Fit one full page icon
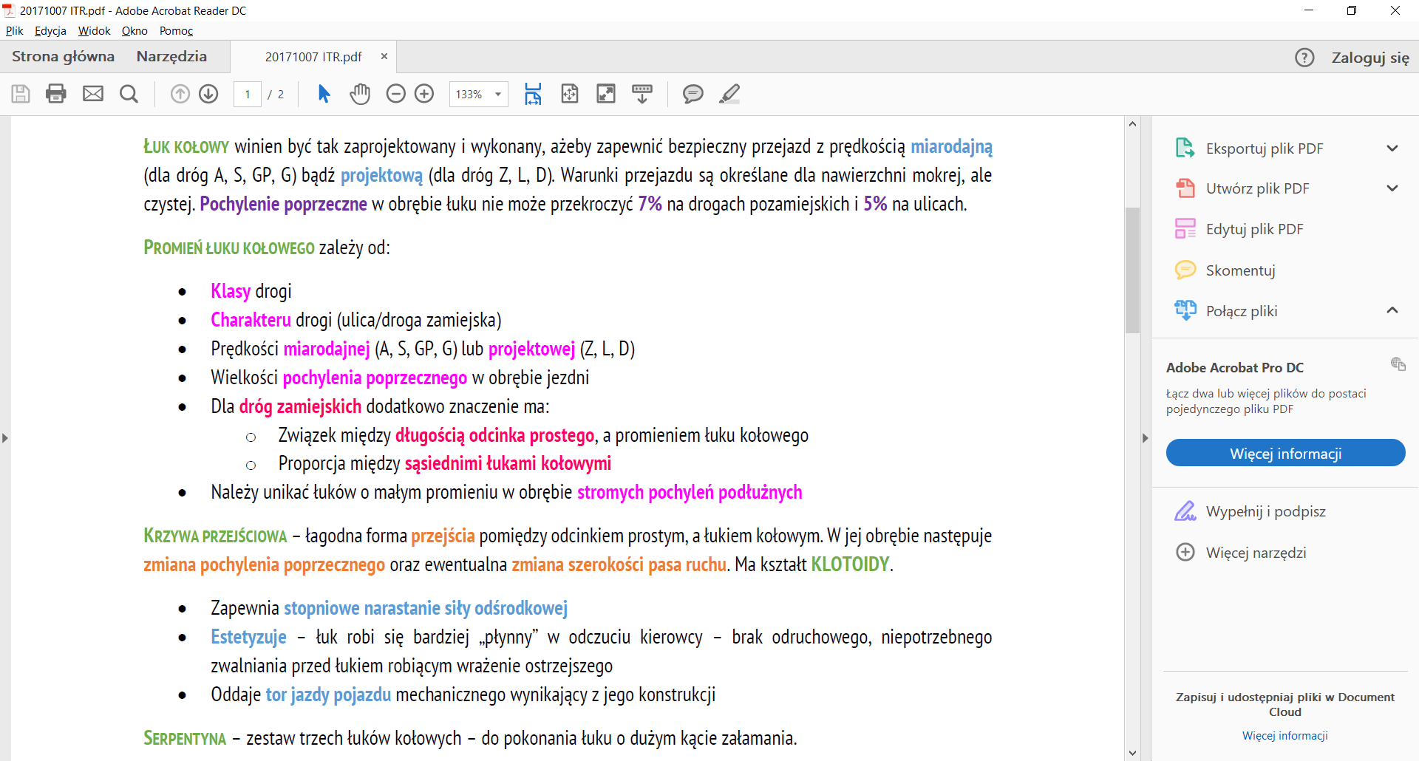1419x761 pixels. pos(570,94)
